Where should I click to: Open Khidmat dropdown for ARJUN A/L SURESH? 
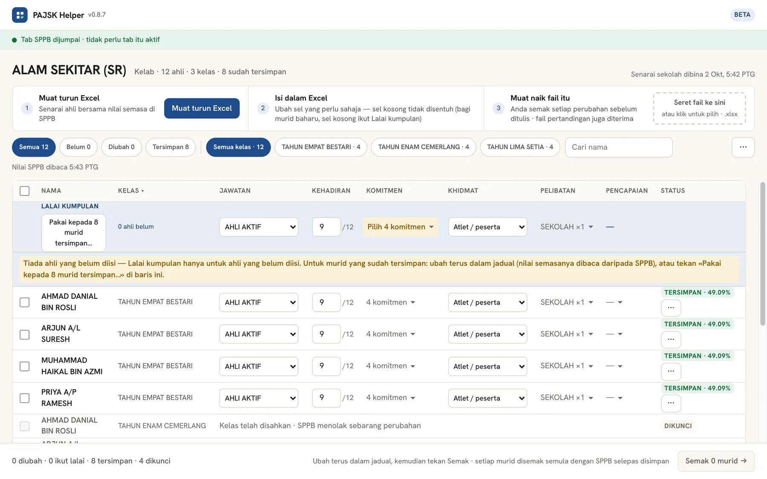pyautogui.click(x=487, y=334)
